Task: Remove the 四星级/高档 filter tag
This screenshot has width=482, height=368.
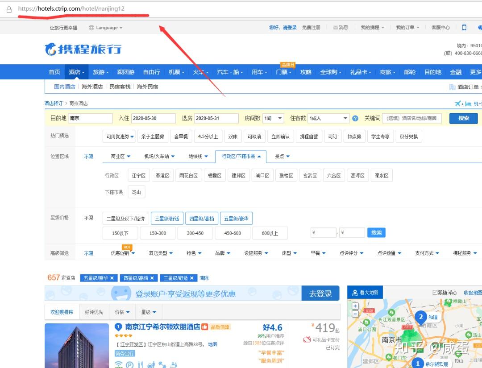Action: 152,278
